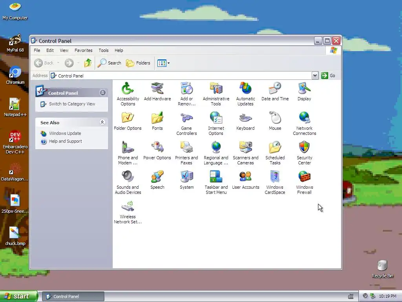Open Sounds and Audio Devices icon

coord(128,177)
